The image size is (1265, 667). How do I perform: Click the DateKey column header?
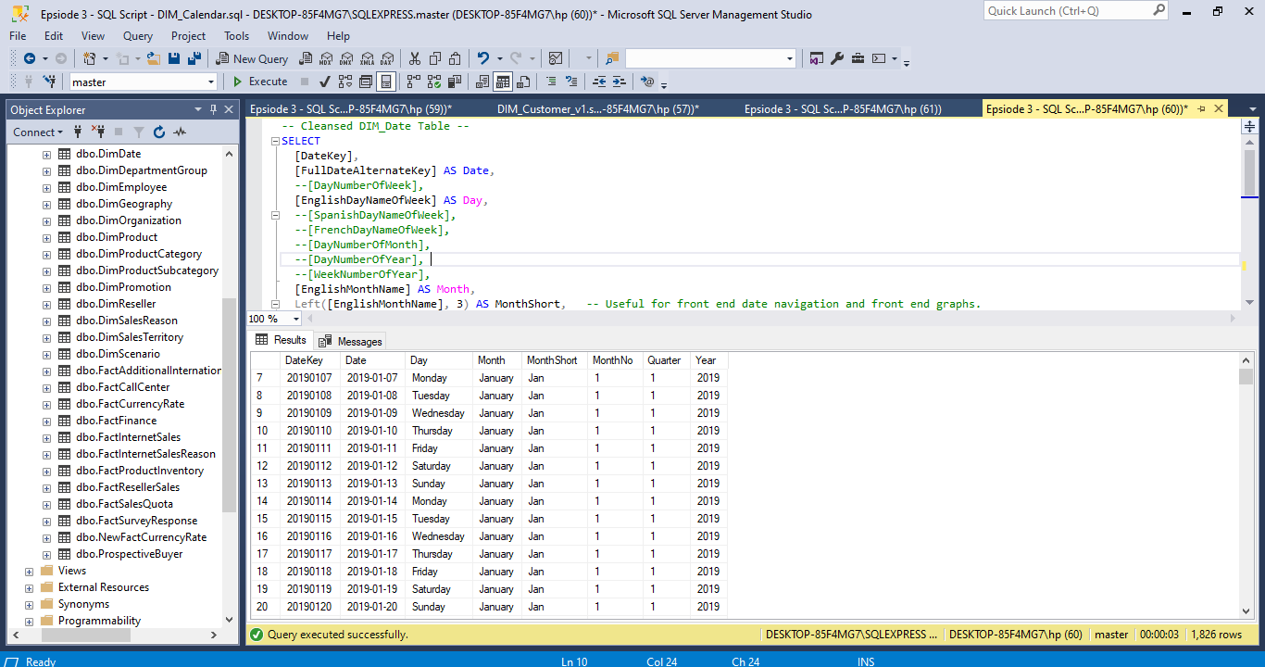click(x=311, y=360)
